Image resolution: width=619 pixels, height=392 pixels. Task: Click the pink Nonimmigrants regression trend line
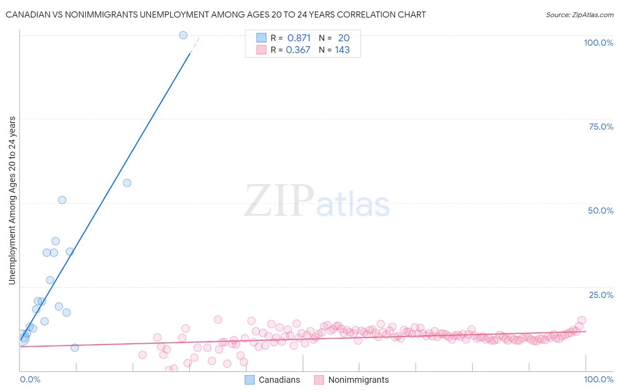pyautogui.click(x=303, y=339)
